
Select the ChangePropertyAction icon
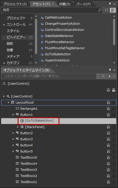42,24
